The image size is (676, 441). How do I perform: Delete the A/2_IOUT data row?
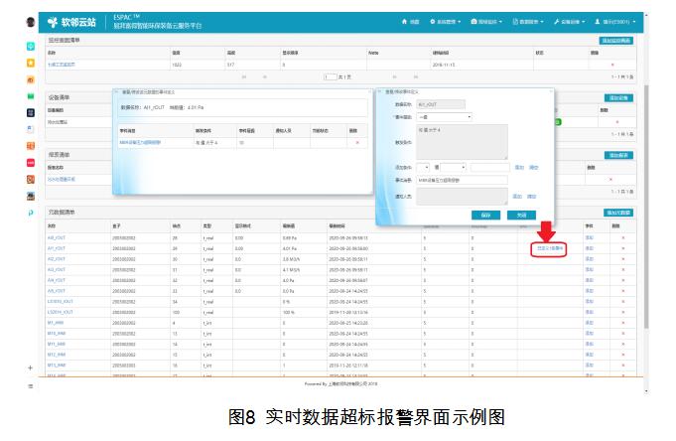[x=622, y=258]
